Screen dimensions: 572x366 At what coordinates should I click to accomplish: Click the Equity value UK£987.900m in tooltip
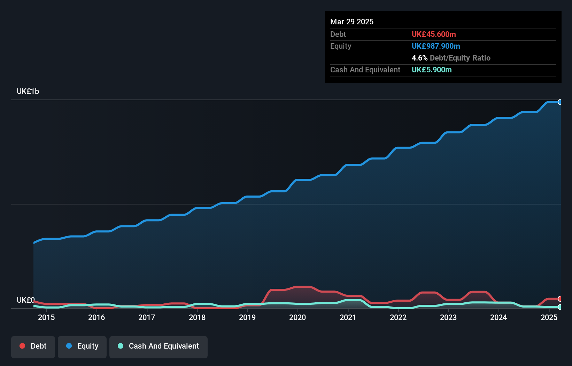point(436,46)
